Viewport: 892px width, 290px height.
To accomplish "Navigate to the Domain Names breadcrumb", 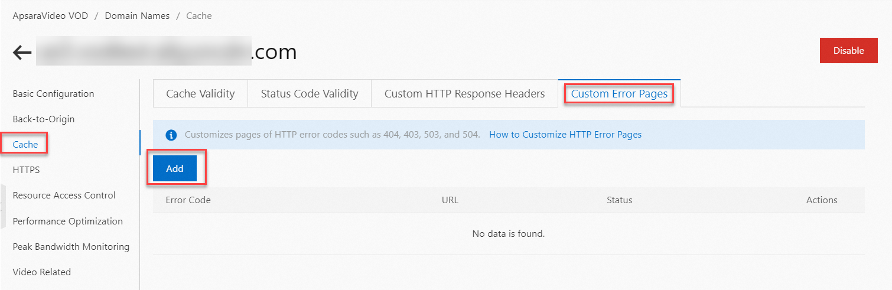I will [137, 16].
